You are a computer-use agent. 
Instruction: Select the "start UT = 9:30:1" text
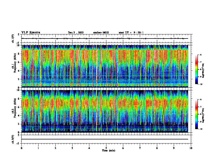[131, 33]
